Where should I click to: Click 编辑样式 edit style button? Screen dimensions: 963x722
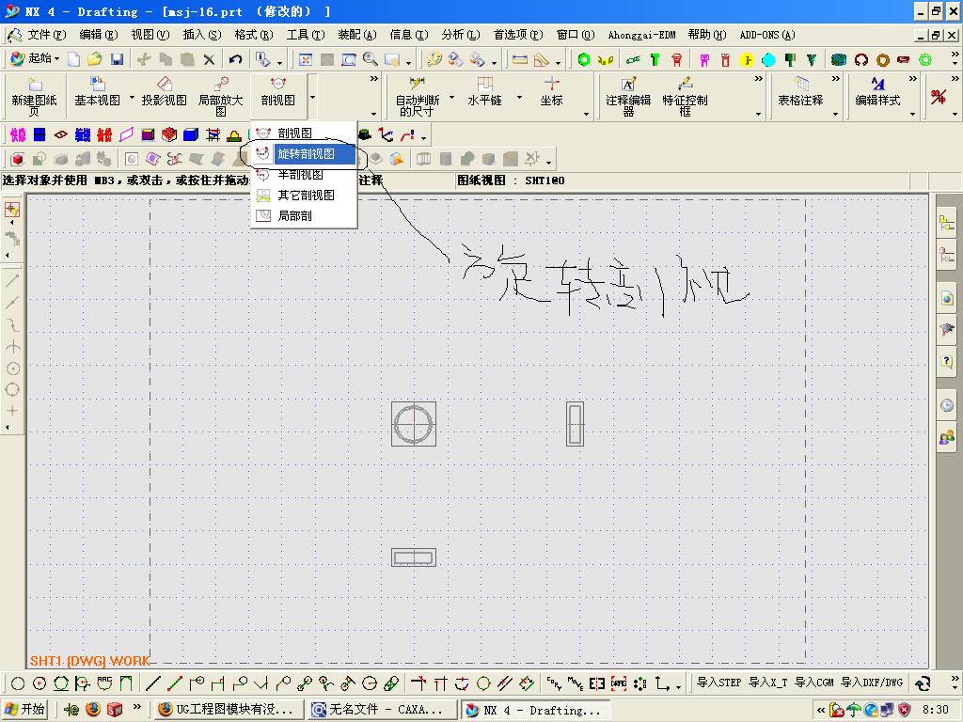tap(877, 92)
